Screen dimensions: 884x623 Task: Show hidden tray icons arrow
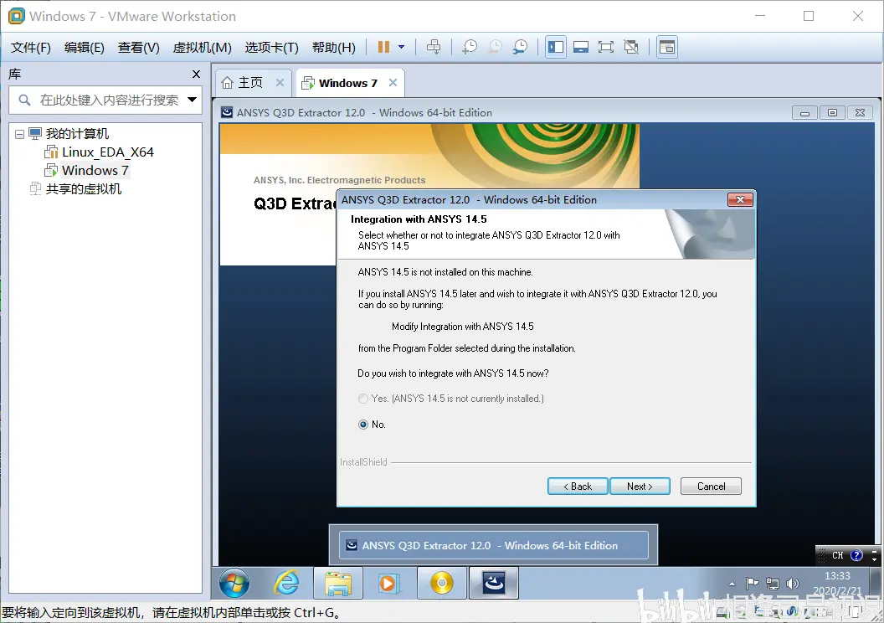tap(732, 584)
